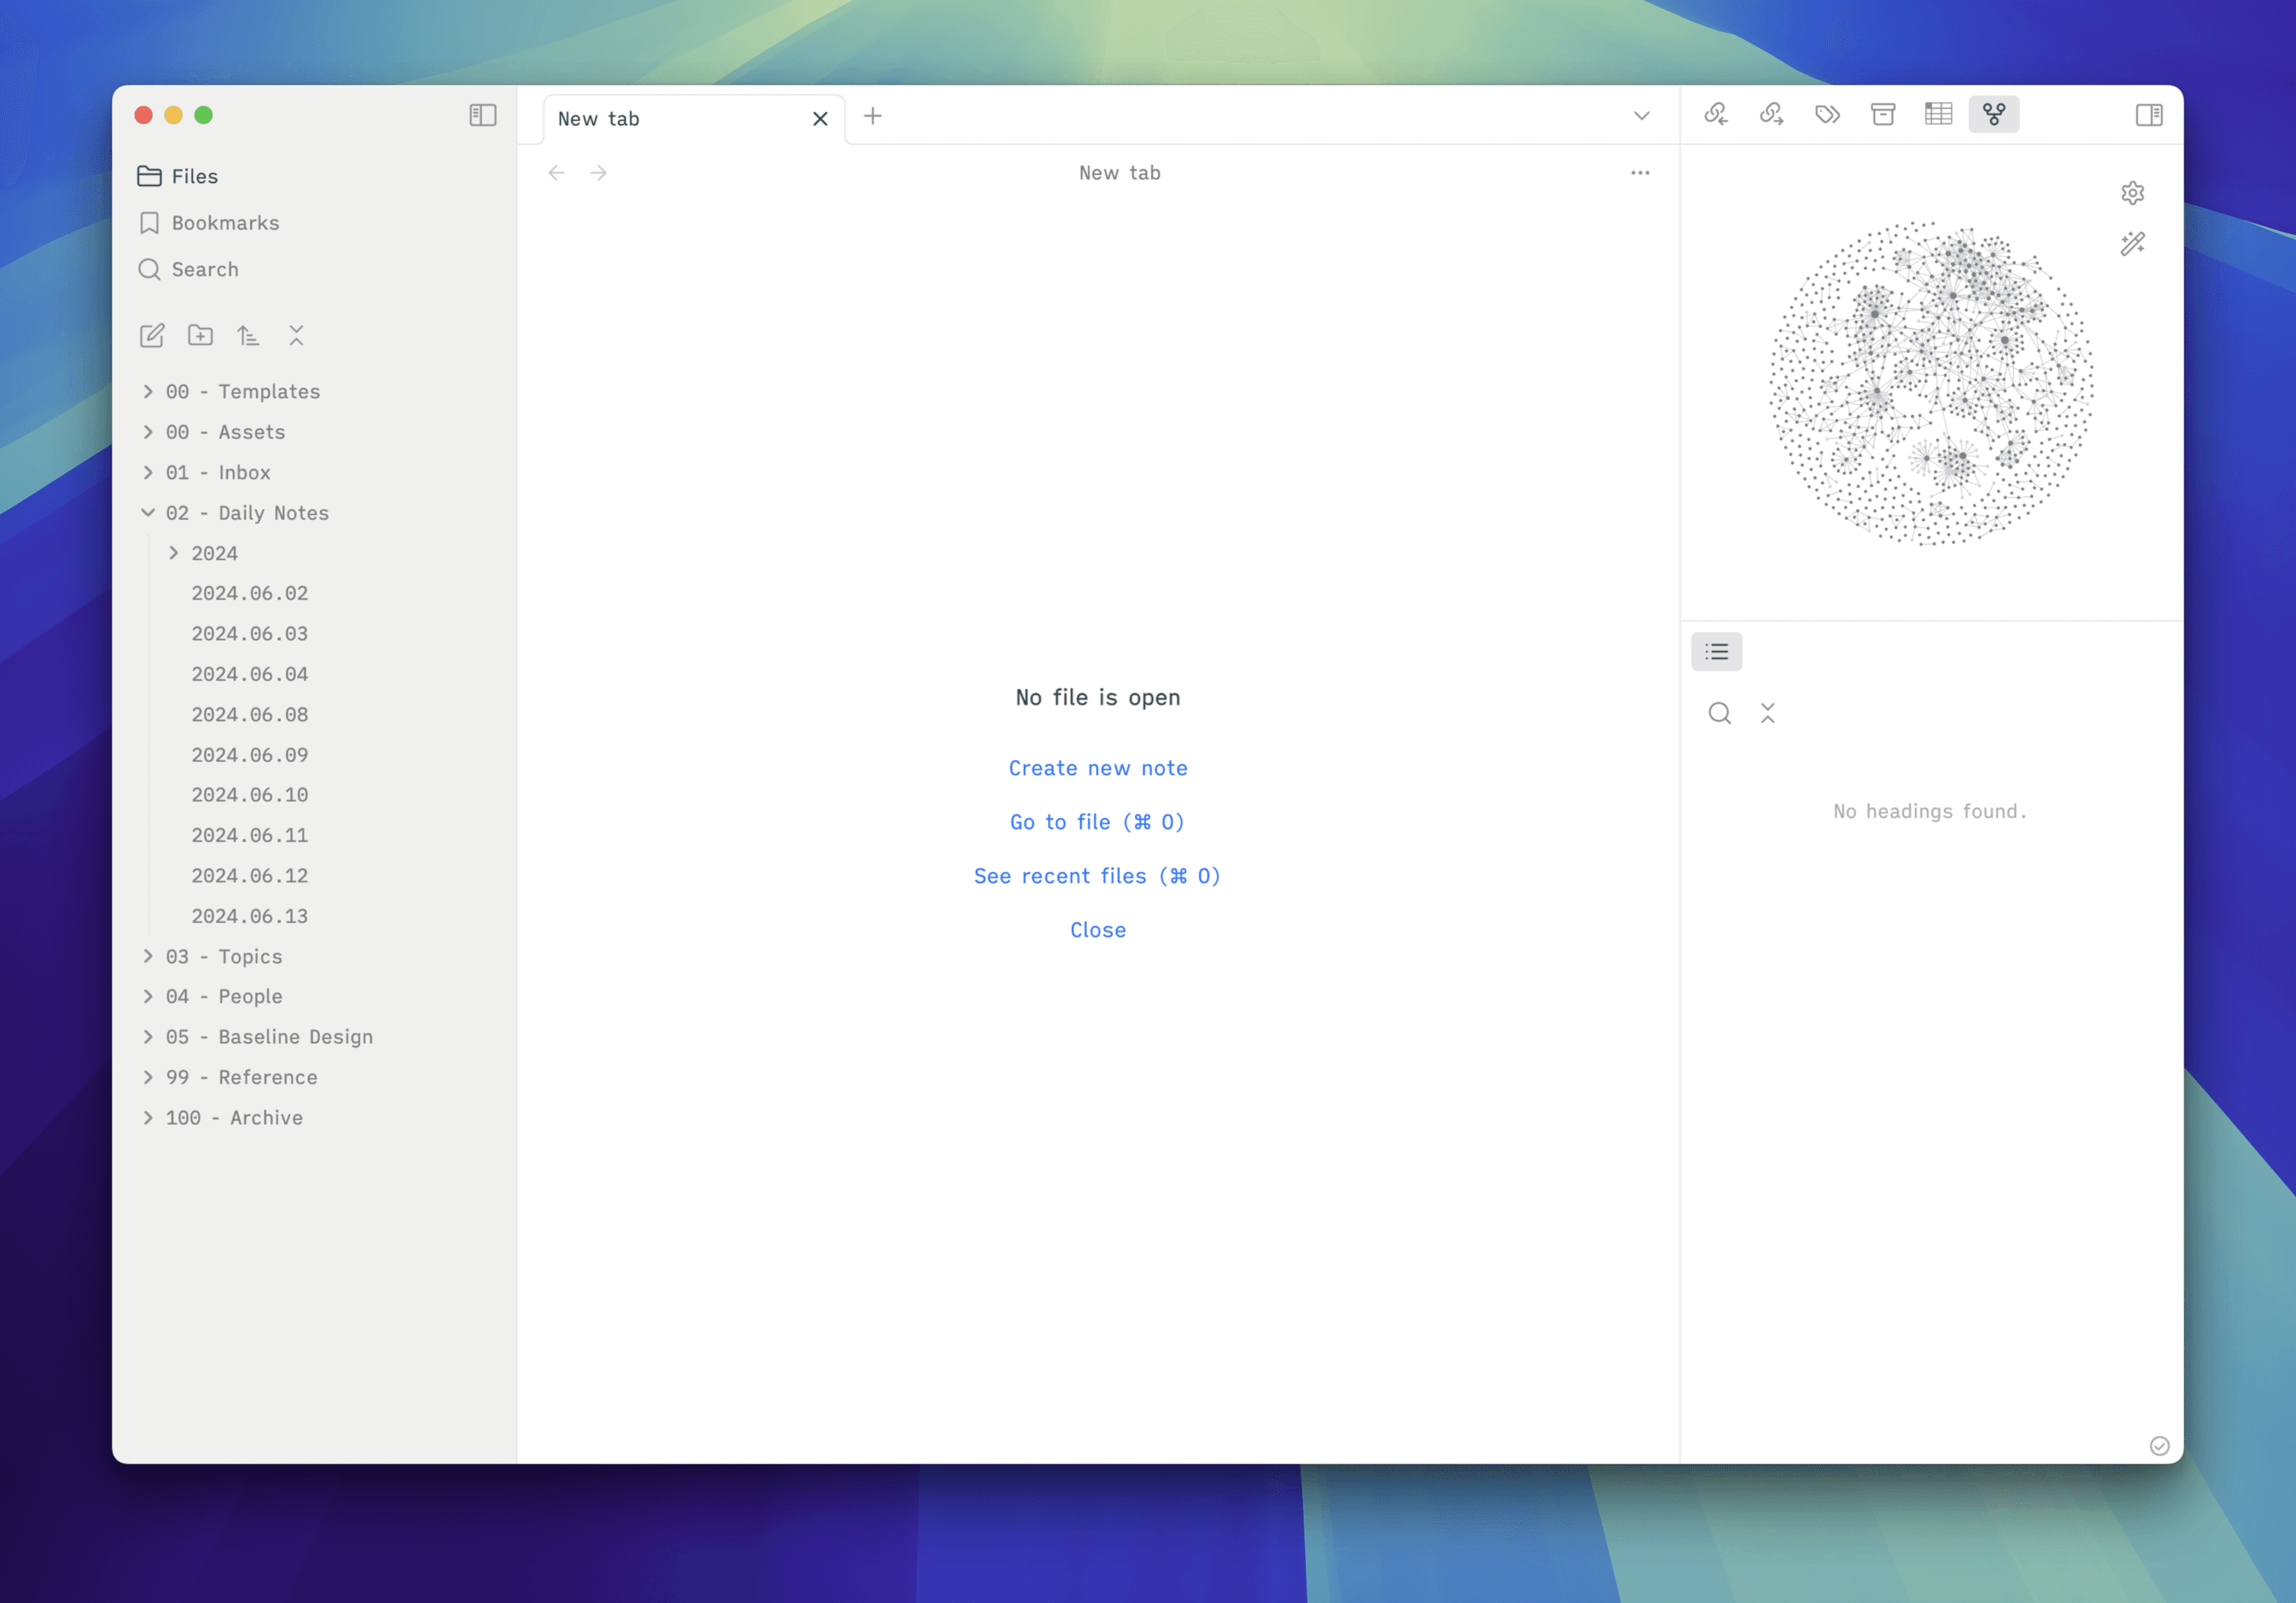
Task: Open daily note 2024.06.10
Action: point(250,795)
